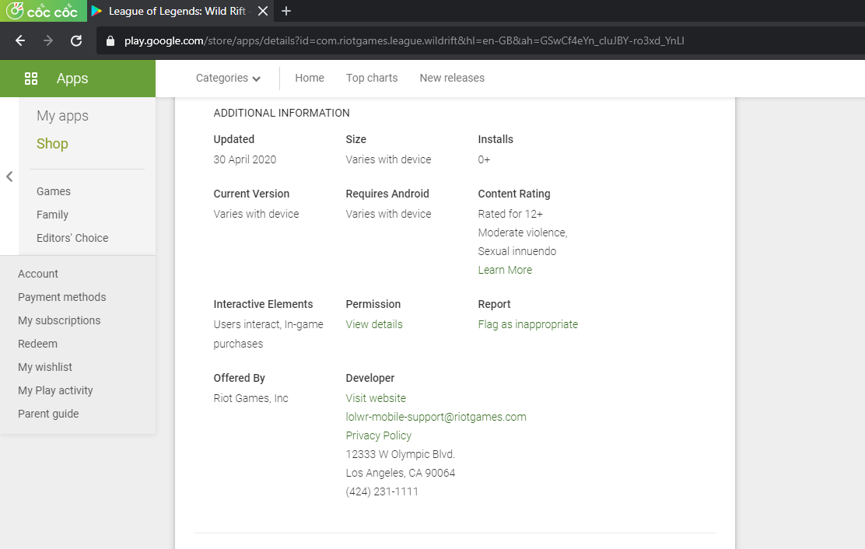Click the '12333 W Olympic Blvd.' address line

point(400,454)
